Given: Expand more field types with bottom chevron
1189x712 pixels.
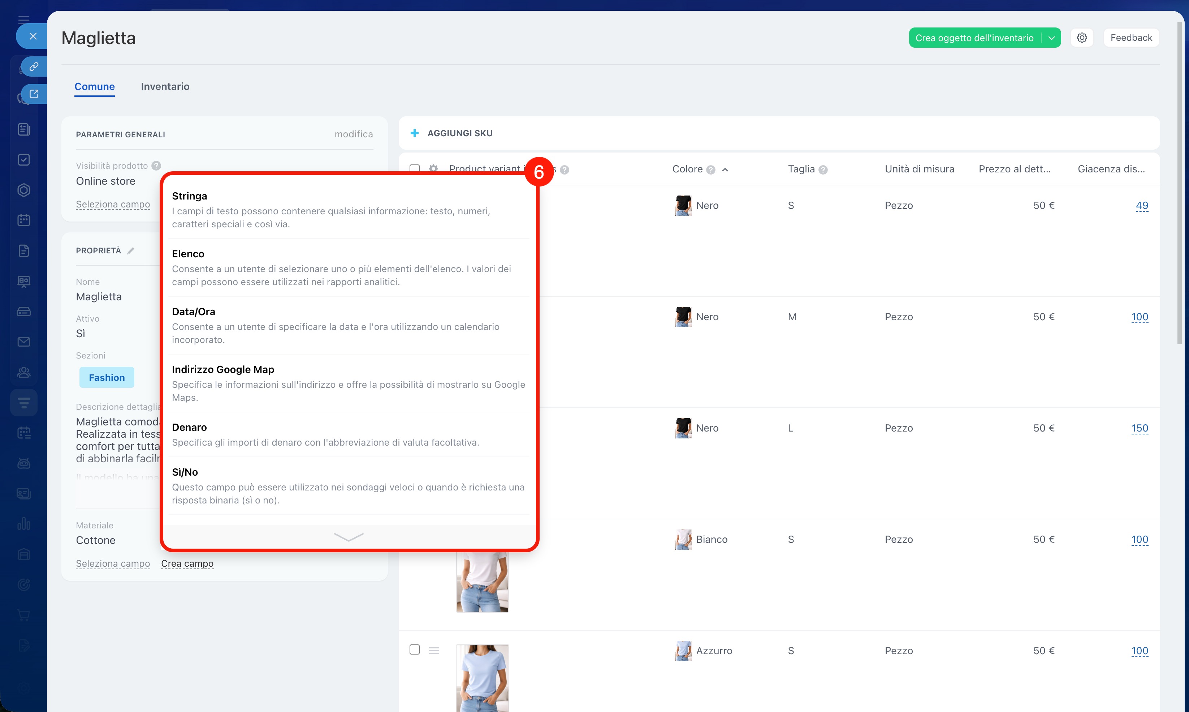Looking at the screenshot, I should [x=349, y=536].
